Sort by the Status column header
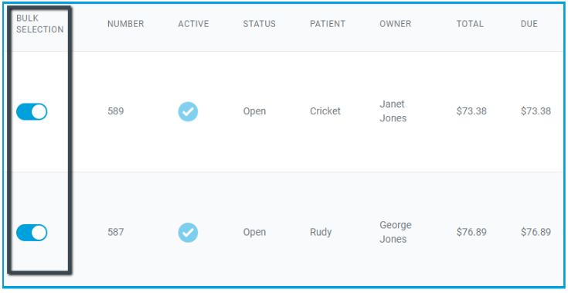This screenshot has width=568, height=293. pyautogui.click(x=260, y=24)
